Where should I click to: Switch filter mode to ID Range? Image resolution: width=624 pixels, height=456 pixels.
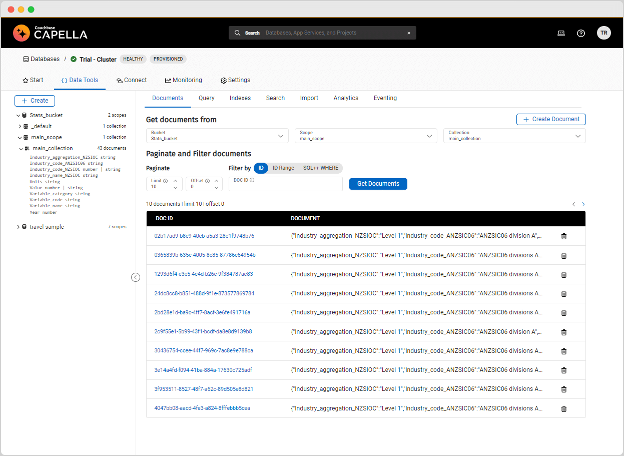283,168
